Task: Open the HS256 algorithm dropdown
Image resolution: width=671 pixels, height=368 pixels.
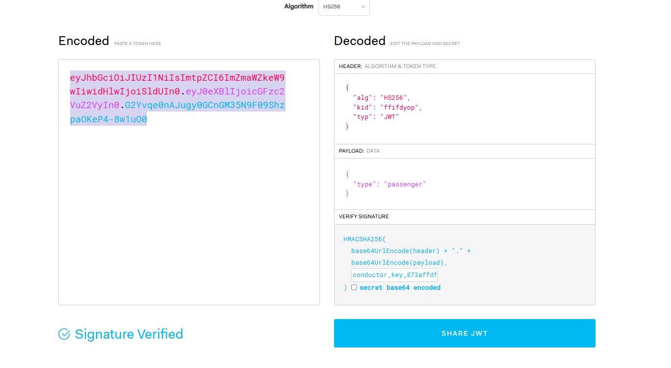Action: click(x=344, y=7)
